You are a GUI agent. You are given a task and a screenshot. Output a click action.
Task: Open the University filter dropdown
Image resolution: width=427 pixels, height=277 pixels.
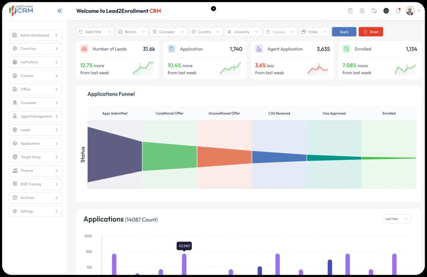[243, 32]
